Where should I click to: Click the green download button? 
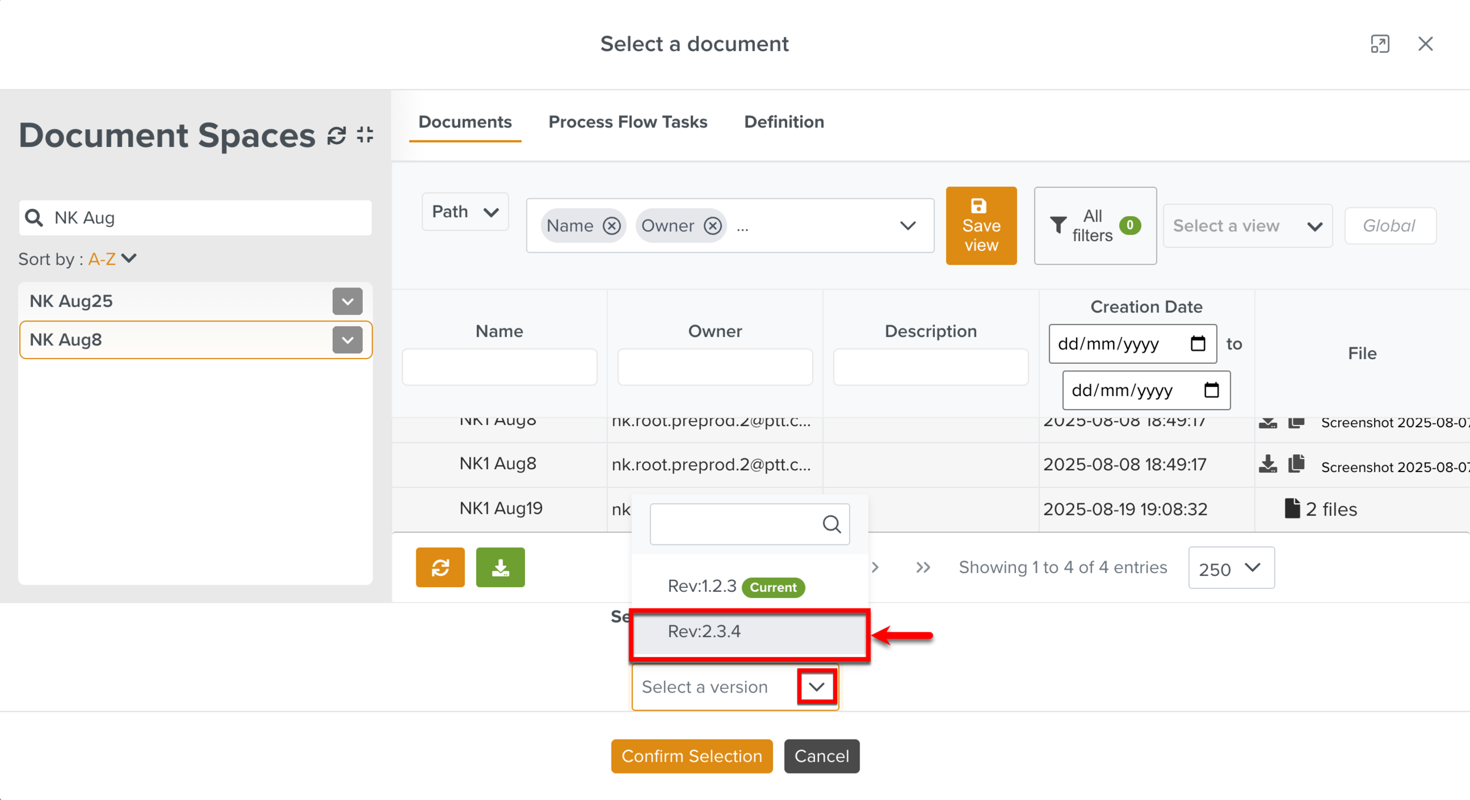point(500,567)
